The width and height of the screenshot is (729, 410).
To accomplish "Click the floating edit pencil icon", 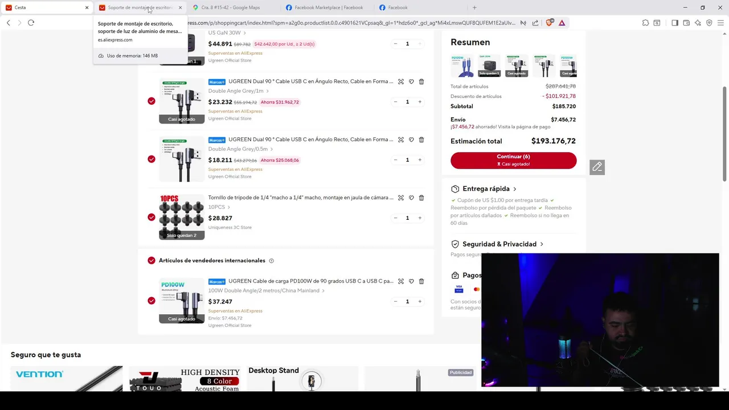I will coord(597,167).
